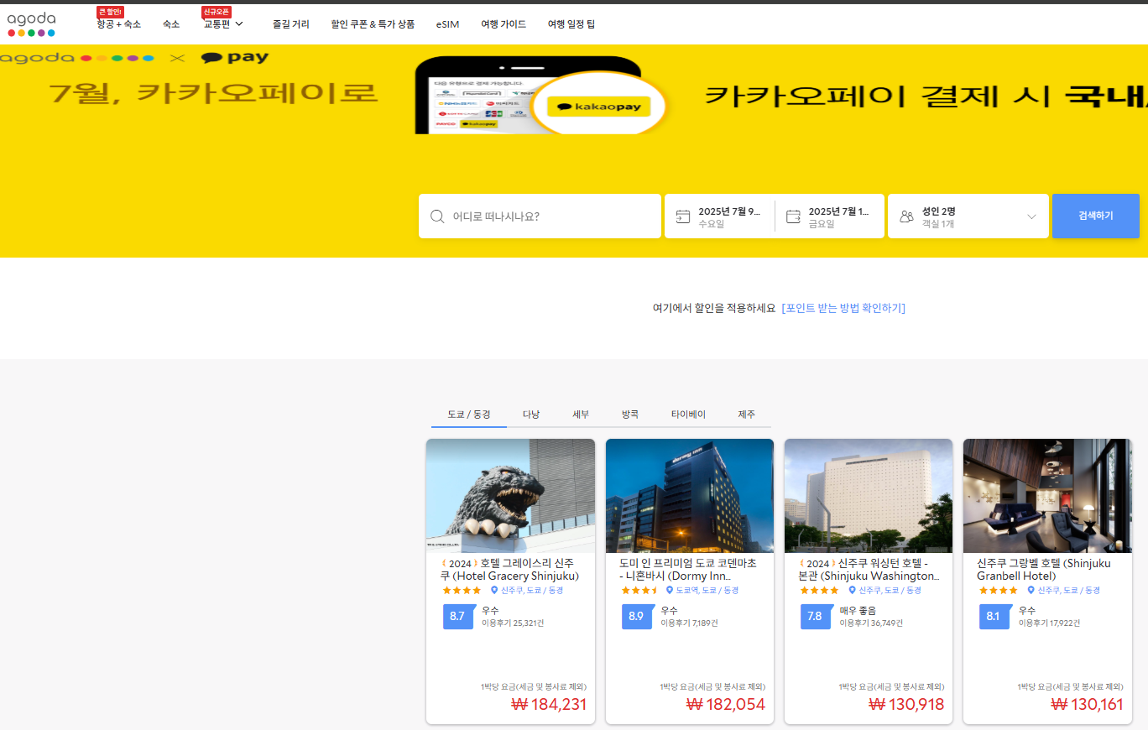Click the Agoda logo in header
This screenshot has height=730, width=1148.
pyautogui.click(x=31, y=23)
